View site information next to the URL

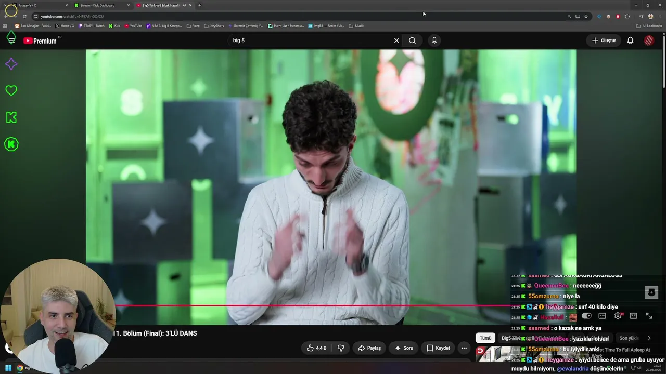click(36, 16)
